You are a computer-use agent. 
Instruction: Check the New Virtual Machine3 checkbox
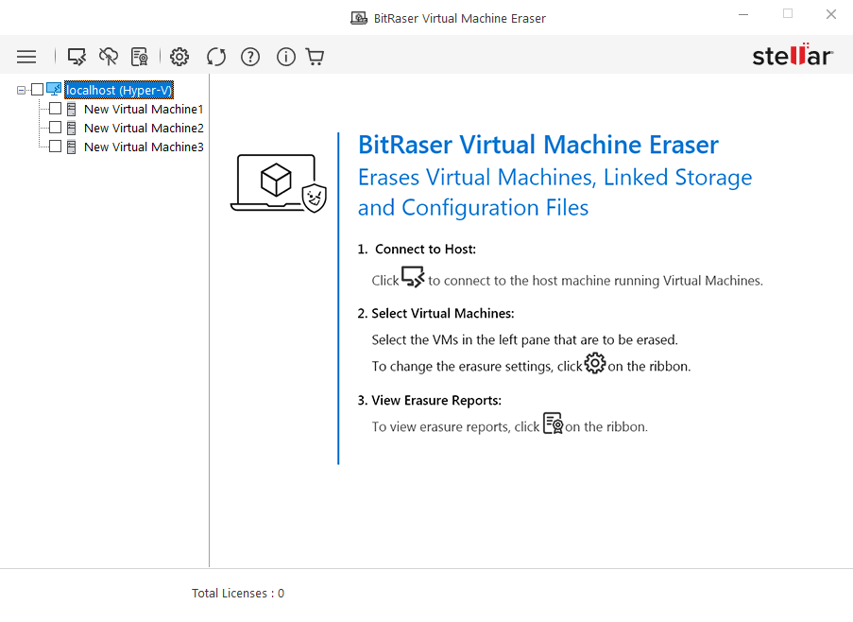pos(55,146)
